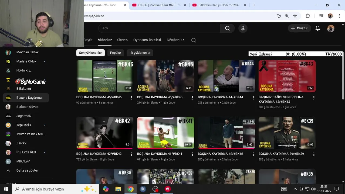The image size is (345, 194).
Task: Open Chrome from the taskbar
Action: coord(130,189)
